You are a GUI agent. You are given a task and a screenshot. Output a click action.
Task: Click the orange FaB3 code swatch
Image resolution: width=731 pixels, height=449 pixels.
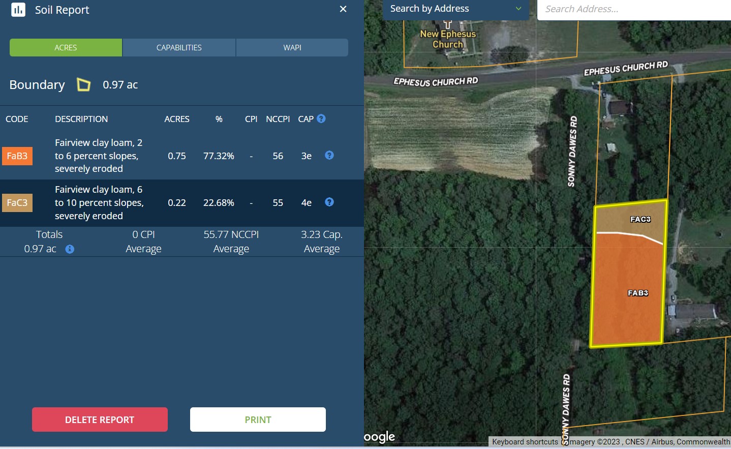pos(17,156)
